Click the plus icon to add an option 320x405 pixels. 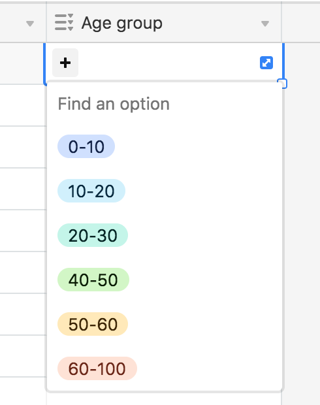point(65,63)
